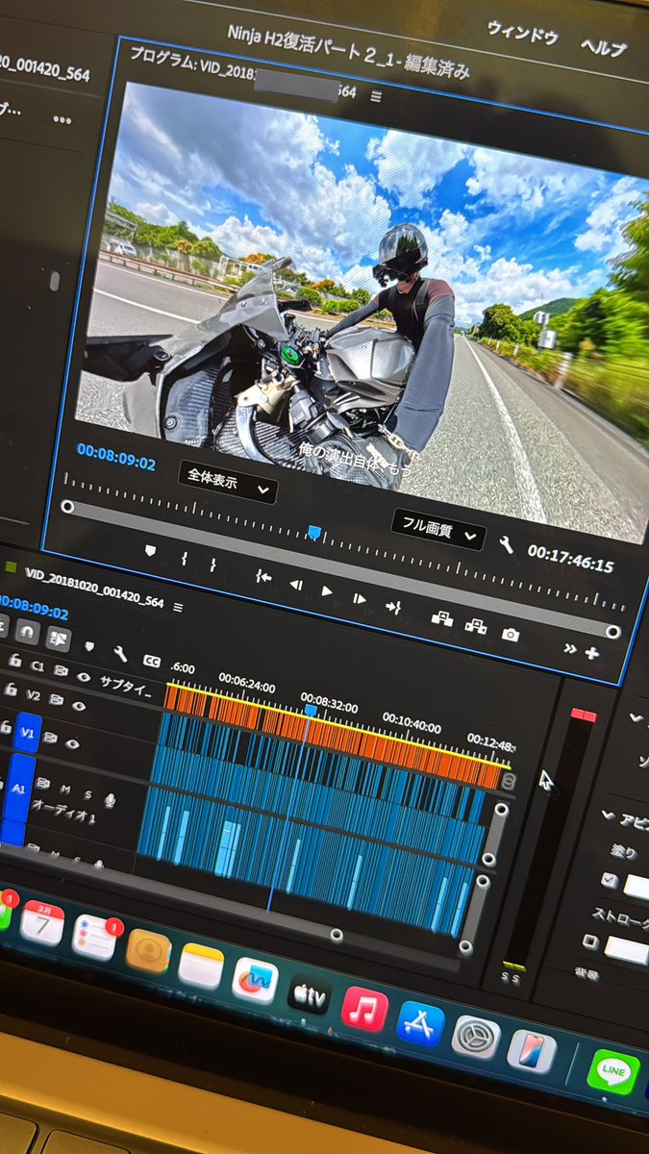Viewport: 649px width, 1154px height.
Task: Toggle sync lock on V1 track
Action: pyautogui.click(x=50, y=738)
